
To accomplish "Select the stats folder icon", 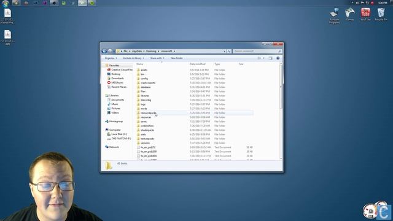I will (138, 134).
